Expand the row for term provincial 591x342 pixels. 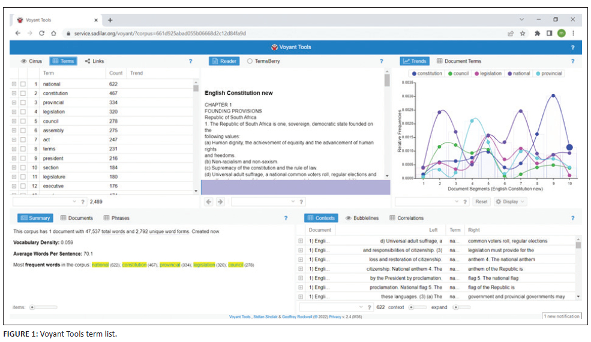(14, 103)
